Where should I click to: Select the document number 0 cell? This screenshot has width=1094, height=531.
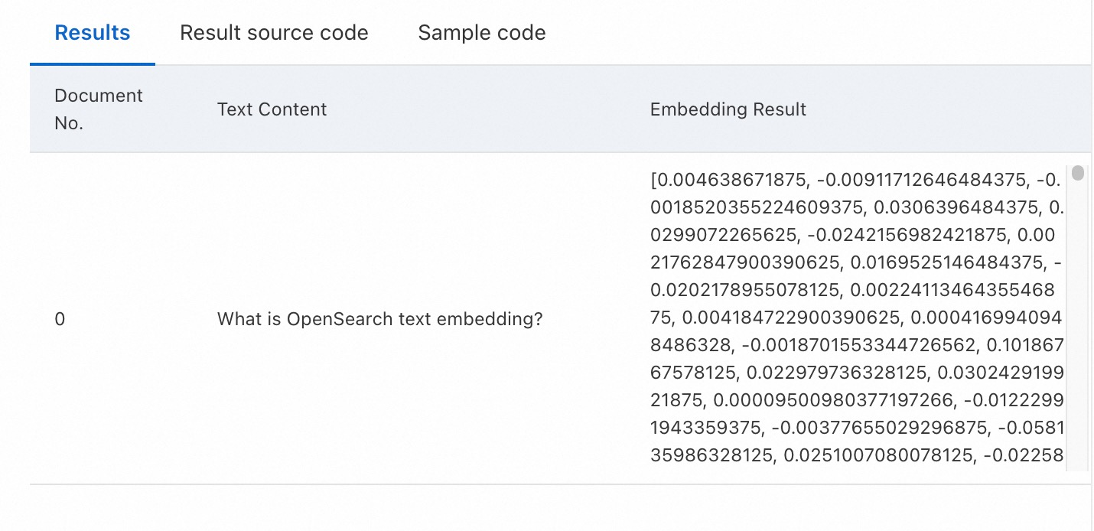coord(60,319)
